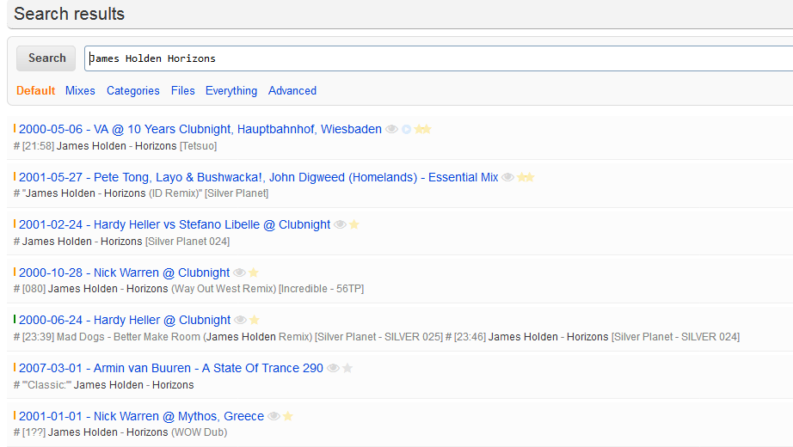
Task: Open the 2001-01-01 Nick Warren @ Mythos link
Action: [141, 416]
